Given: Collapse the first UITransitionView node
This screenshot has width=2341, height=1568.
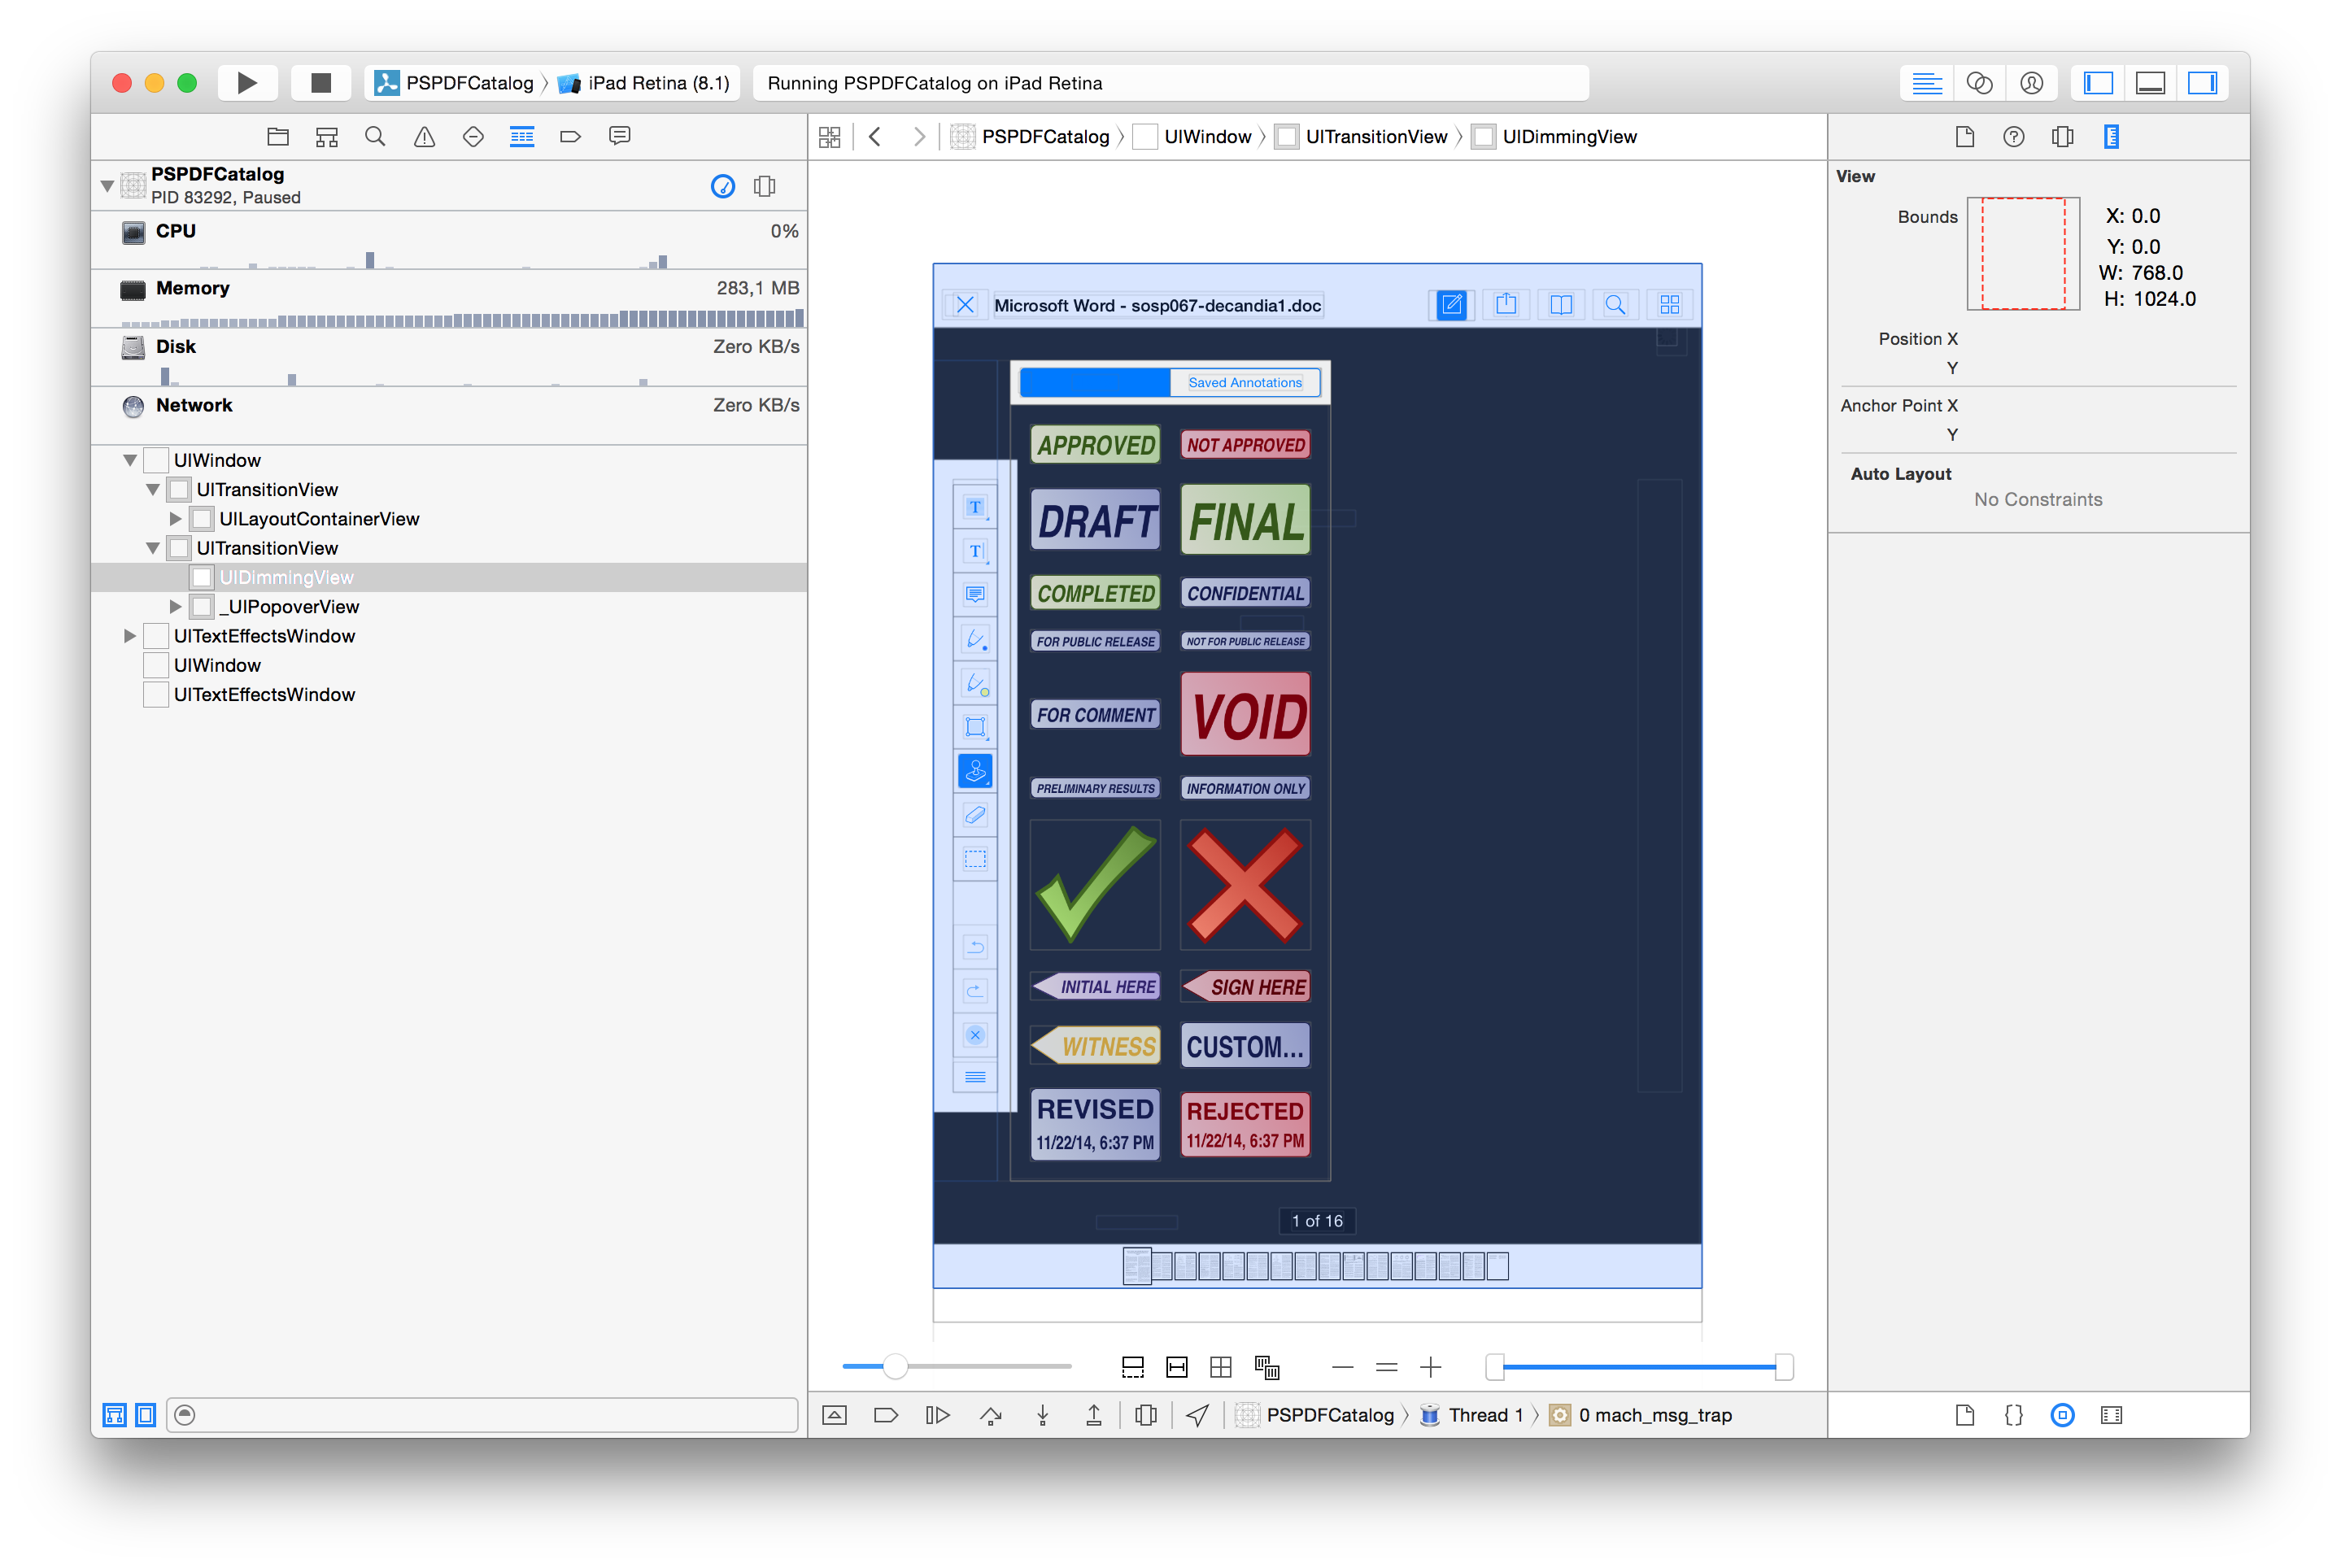Looking at the screenshot, I should 153,490.
